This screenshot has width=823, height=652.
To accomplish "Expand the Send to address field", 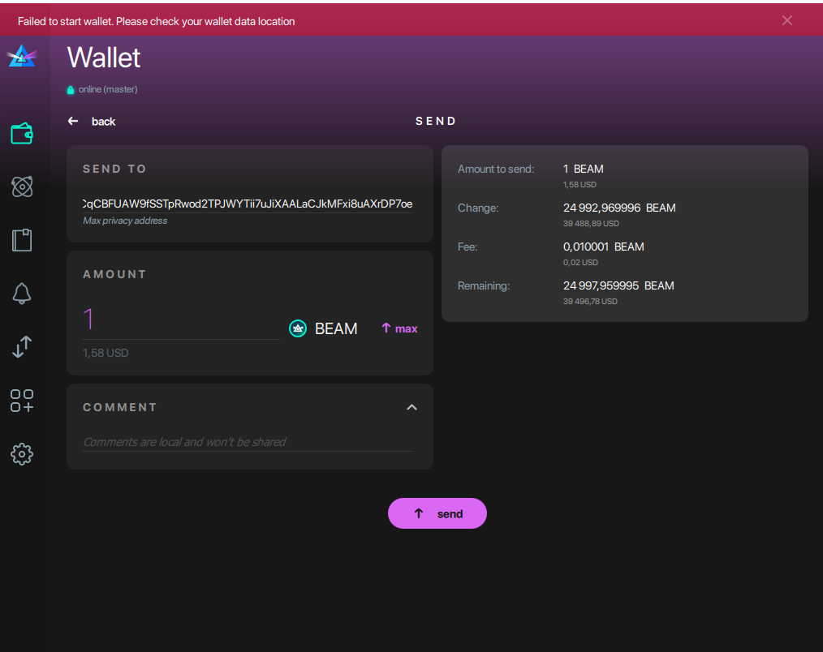I will coord(247,204).
